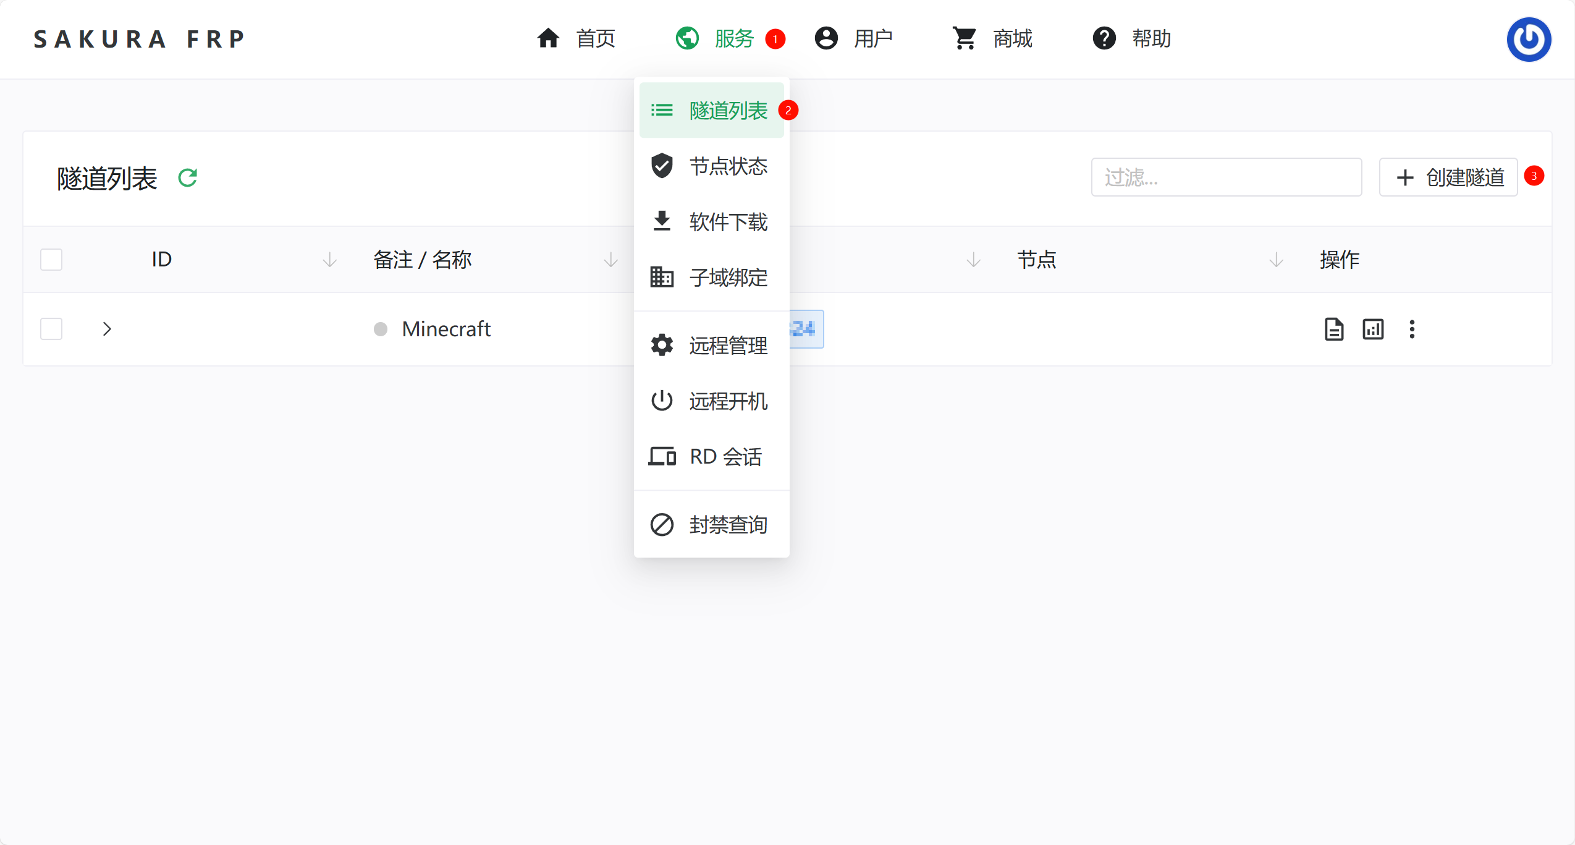Expand the Minecraft tunnel row details
The image size is (1575, 845).
[106, 328]
